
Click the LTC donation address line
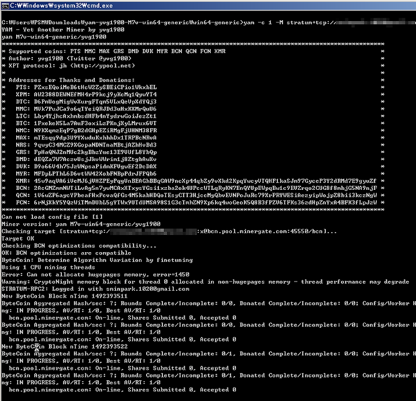click(86, 116)
